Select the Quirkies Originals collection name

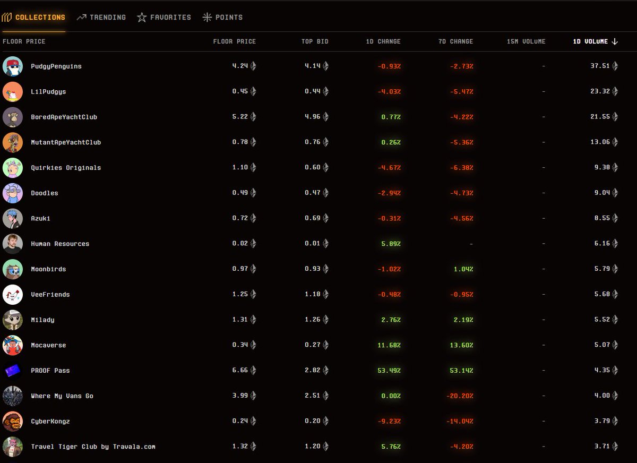point(66,168)
